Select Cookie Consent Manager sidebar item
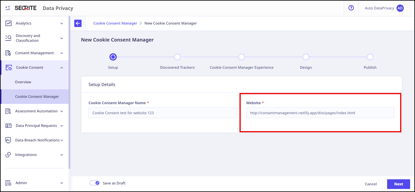 [x=37, y=97]
